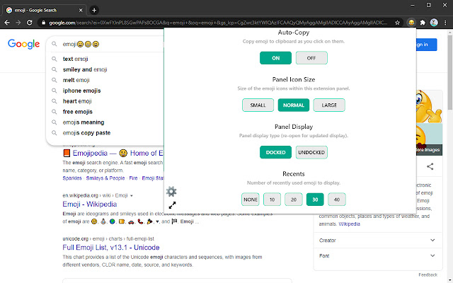Switch to the emoji - Google Search tab
The image size is (453, 283).
click(43, 10)
